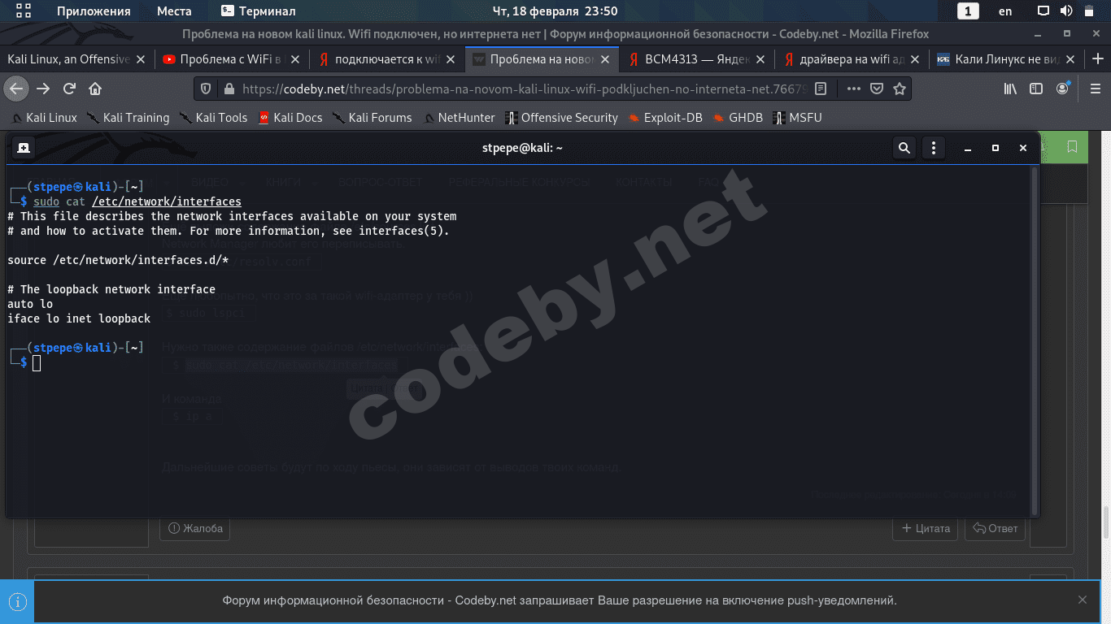1111x624 pixels.
Task: Open a new Firefox tab with plus
Action: pos(1098,59)
